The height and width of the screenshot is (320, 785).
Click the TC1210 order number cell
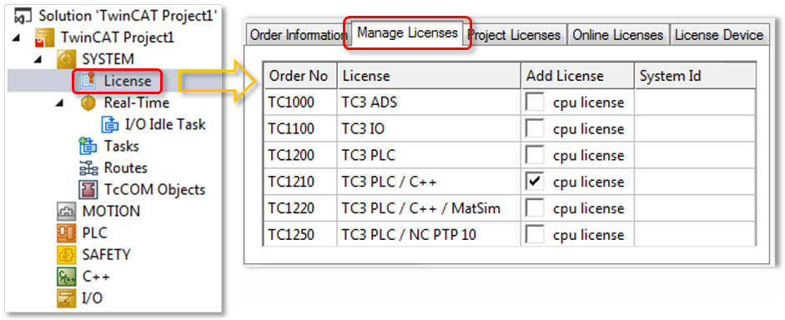click(x=300, y=182)
